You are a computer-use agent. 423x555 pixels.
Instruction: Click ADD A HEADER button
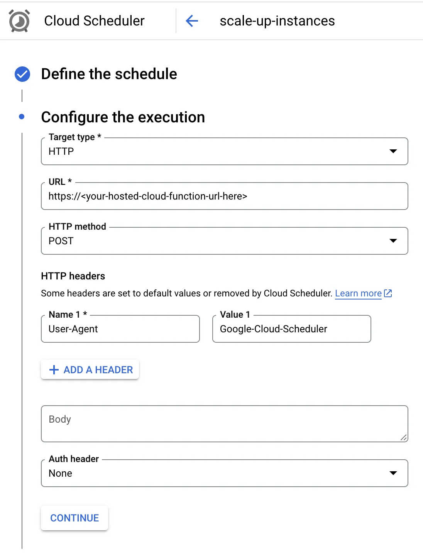90,370
